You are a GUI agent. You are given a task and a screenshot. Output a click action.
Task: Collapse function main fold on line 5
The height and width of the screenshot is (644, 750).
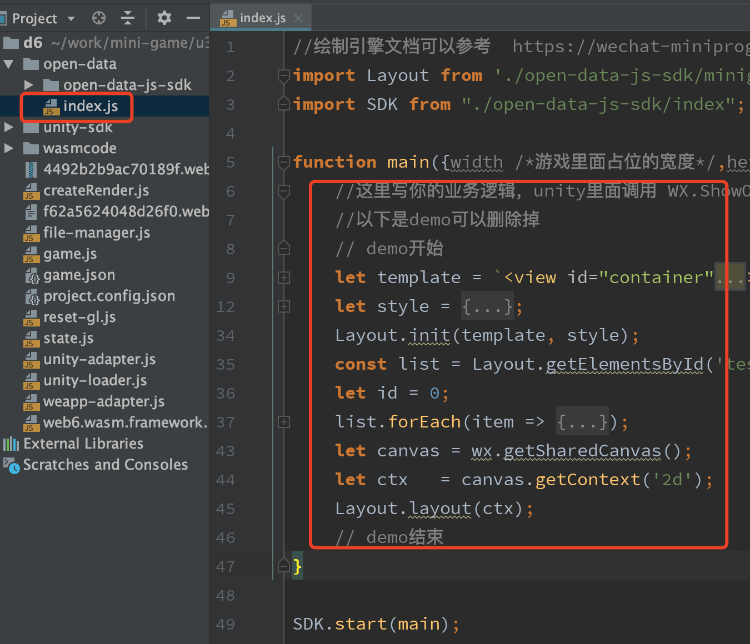click(284, 162)
